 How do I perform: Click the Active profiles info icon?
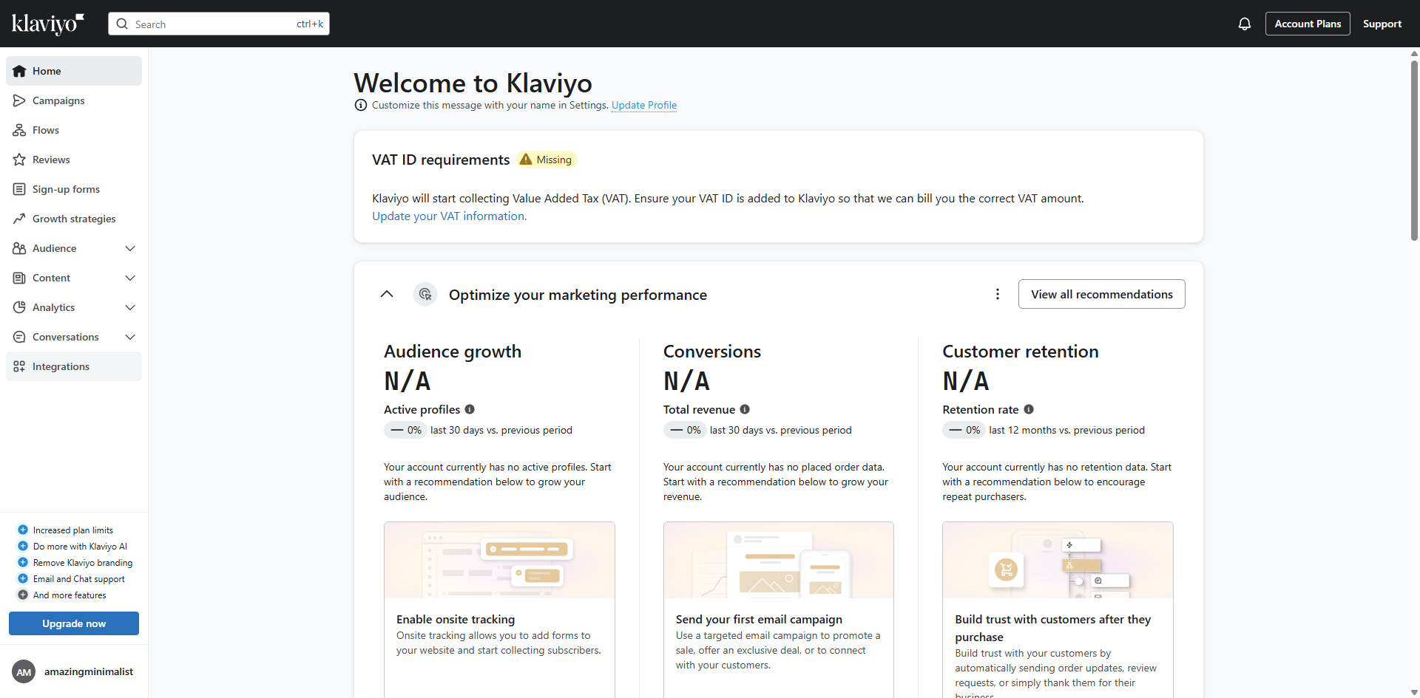470,409
